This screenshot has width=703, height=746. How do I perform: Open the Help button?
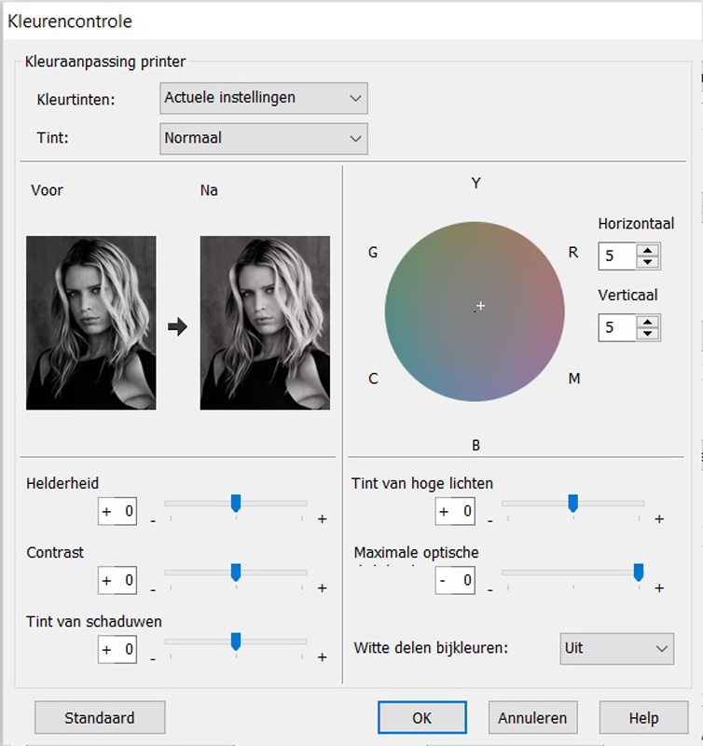(643, 717)
